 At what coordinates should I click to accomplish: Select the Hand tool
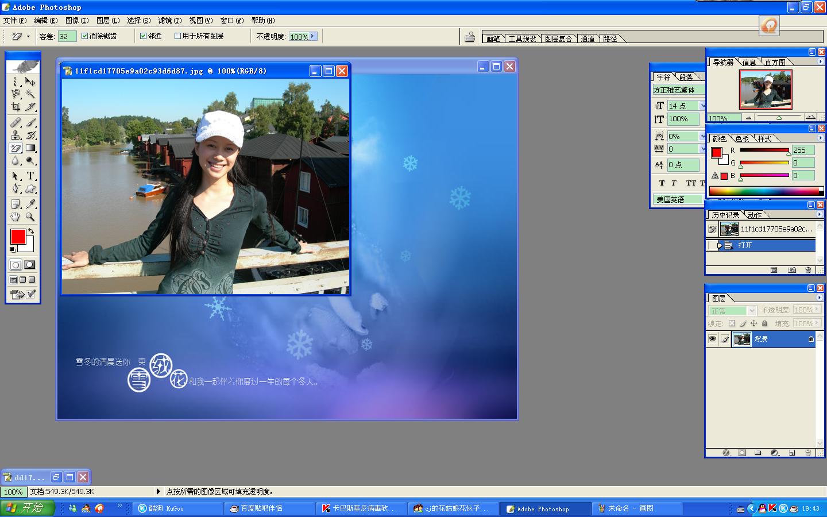[x=16, y=217]
